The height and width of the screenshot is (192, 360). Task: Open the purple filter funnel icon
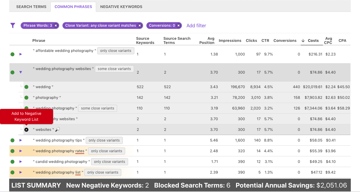[x=13, y=26]
